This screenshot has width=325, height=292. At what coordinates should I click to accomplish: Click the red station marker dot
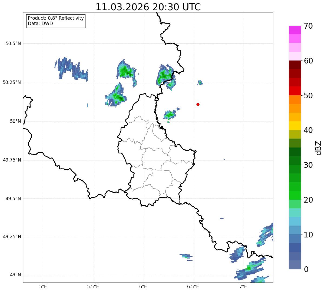click(198, 104)
